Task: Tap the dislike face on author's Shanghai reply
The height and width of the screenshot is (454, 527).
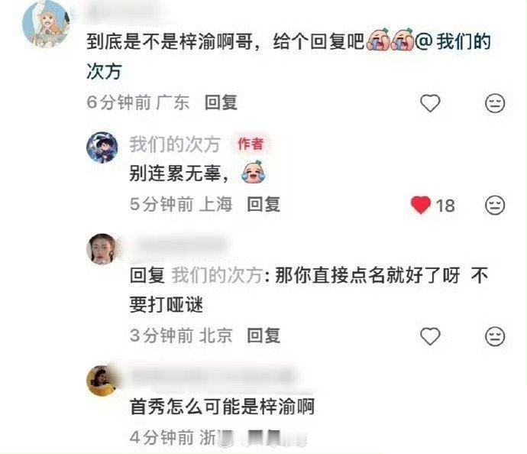Action: (x=495, y=205)
